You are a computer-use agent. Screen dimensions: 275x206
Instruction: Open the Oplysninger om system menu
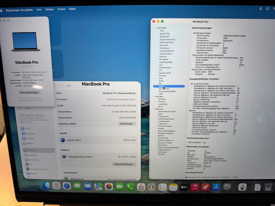coord(19,10)
